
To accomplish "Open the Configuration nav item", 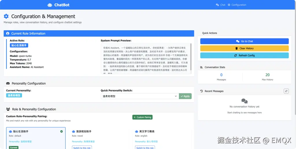I will [x=237, y=5].
